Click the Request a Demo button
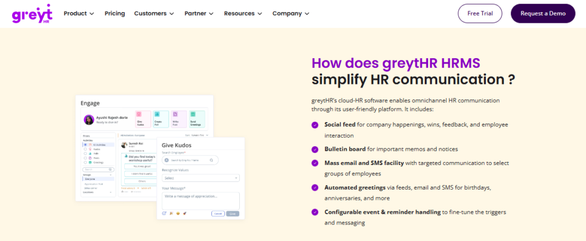 point(543,14)
